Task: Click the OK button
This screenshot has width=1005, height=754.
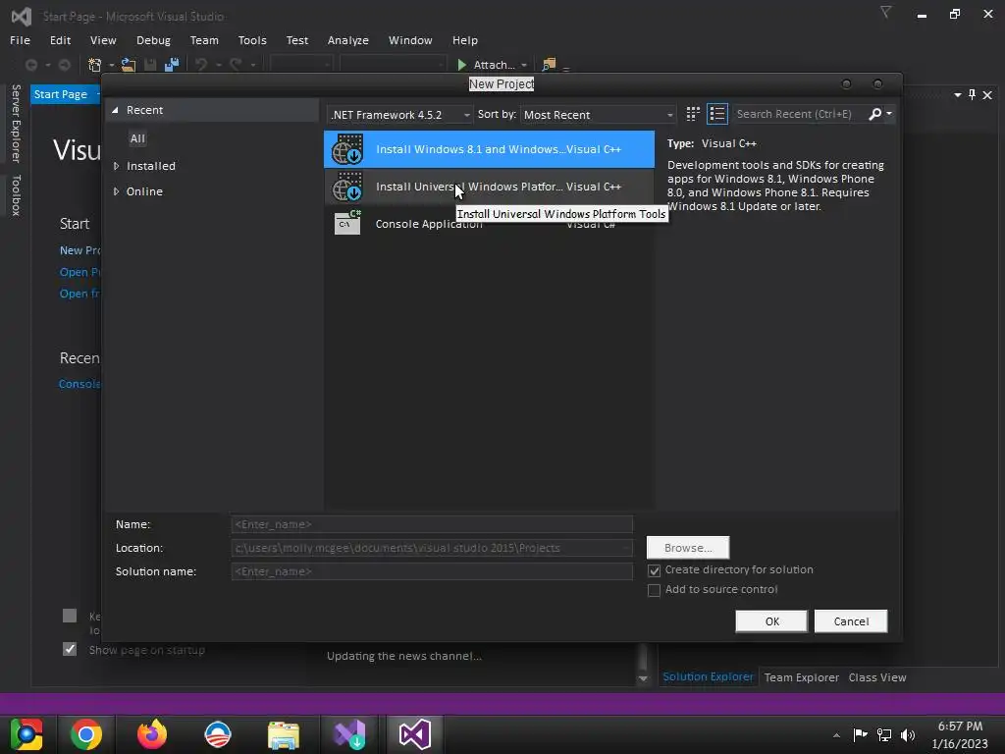Action: (771, 621)
